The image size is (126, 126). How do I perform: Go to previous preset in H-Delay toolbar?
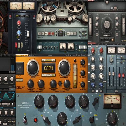(67, 55)
